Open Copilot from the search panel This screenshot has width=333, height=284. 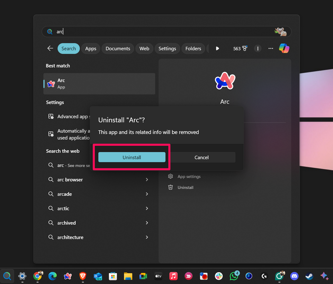[x=284, y=48]
